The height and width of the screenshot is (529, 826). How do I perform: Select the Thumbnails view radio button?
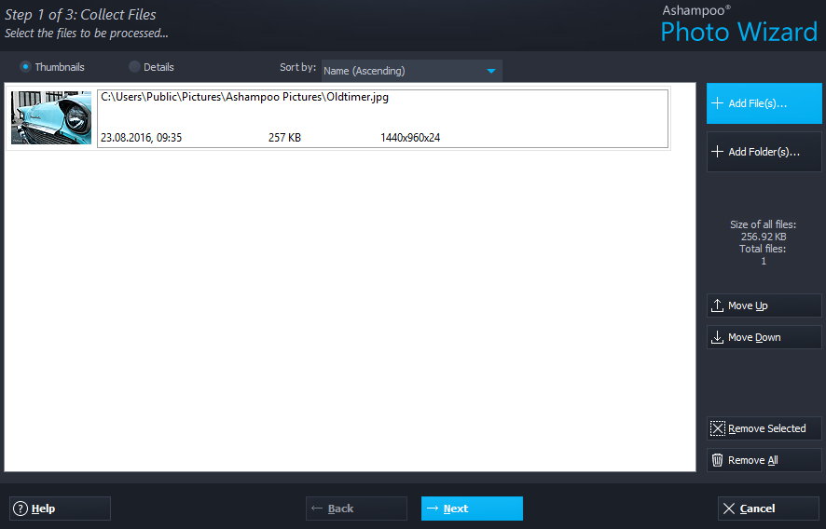tap(25, 67)
